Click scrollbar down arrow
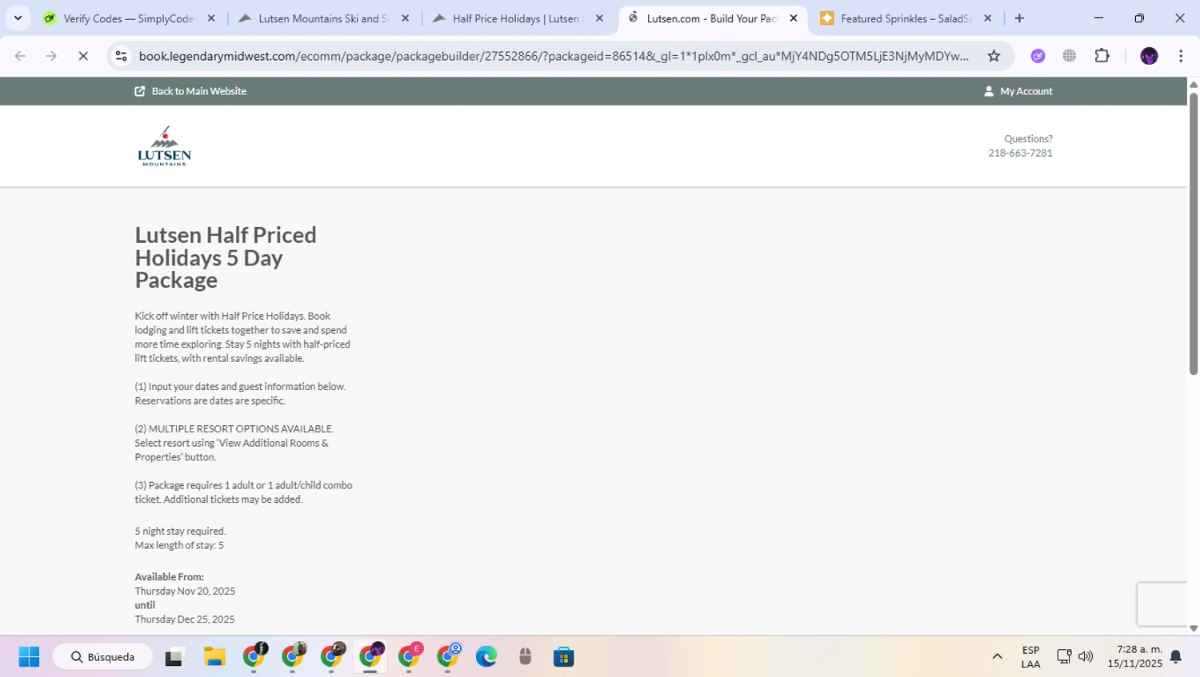1200x677 pixels. [x=1194, y=629]
